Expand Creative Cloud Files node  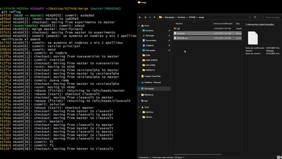coord(139,76)
